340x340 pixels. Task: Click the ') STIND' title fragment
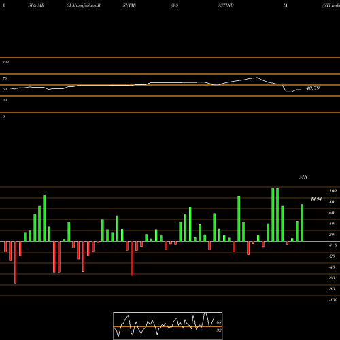(x=226, y=5)
